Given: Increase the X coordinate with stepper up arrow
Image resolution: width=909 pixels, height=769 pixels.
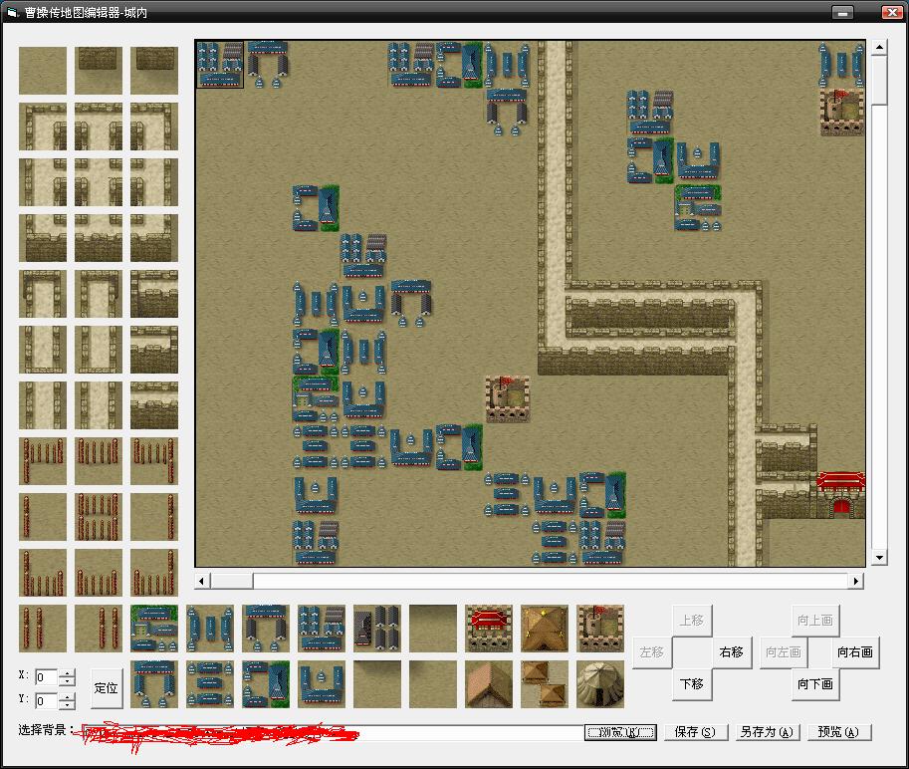Looking at the screenshot, I should [x=68, y=673].
